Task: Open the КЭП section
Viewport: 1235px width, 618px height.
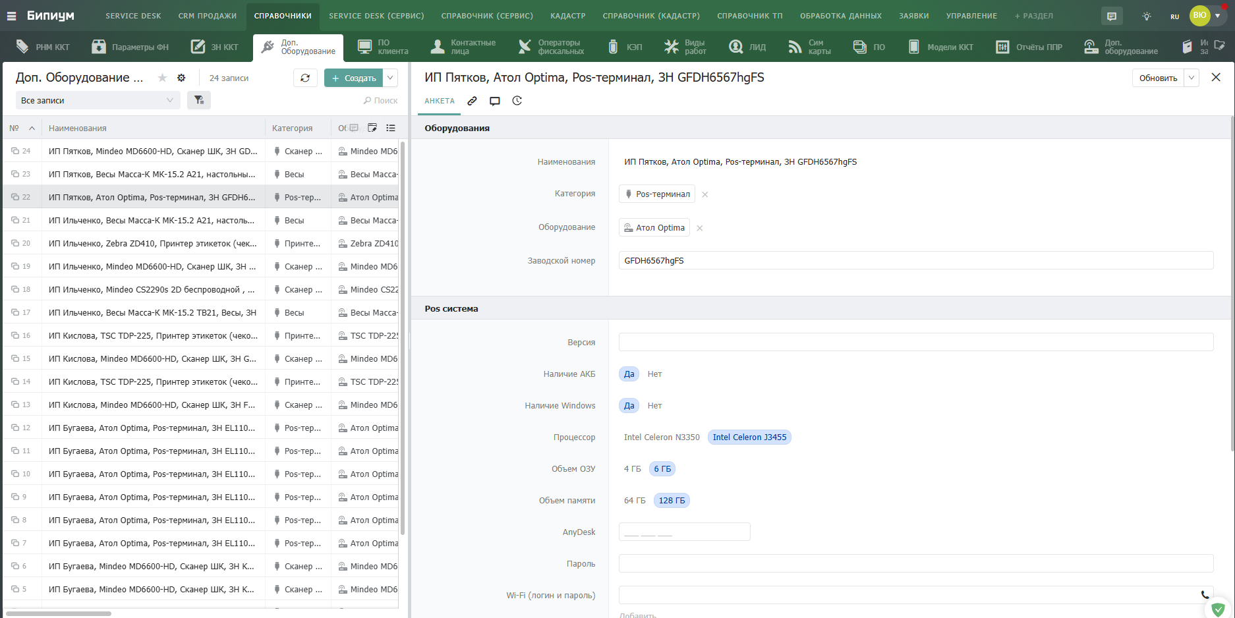Action: pos(625,47)
